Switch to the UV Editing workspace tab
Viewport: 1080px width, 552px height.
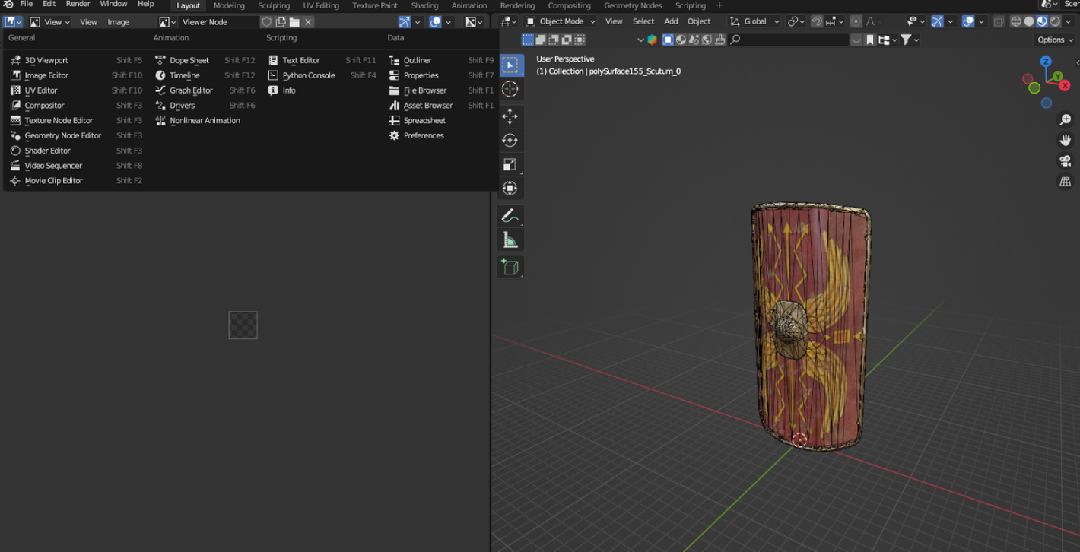[x=321, y=5]
